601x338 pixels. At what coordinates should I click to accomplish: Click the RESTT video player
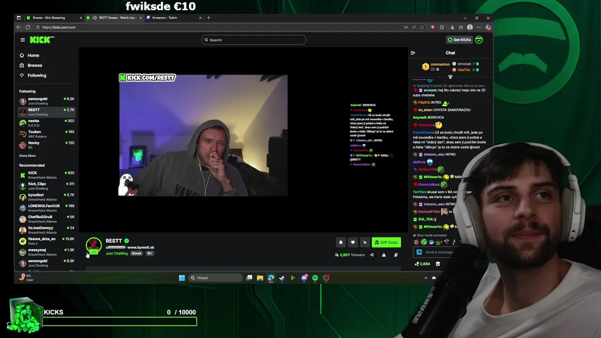(x=243, y=139)
